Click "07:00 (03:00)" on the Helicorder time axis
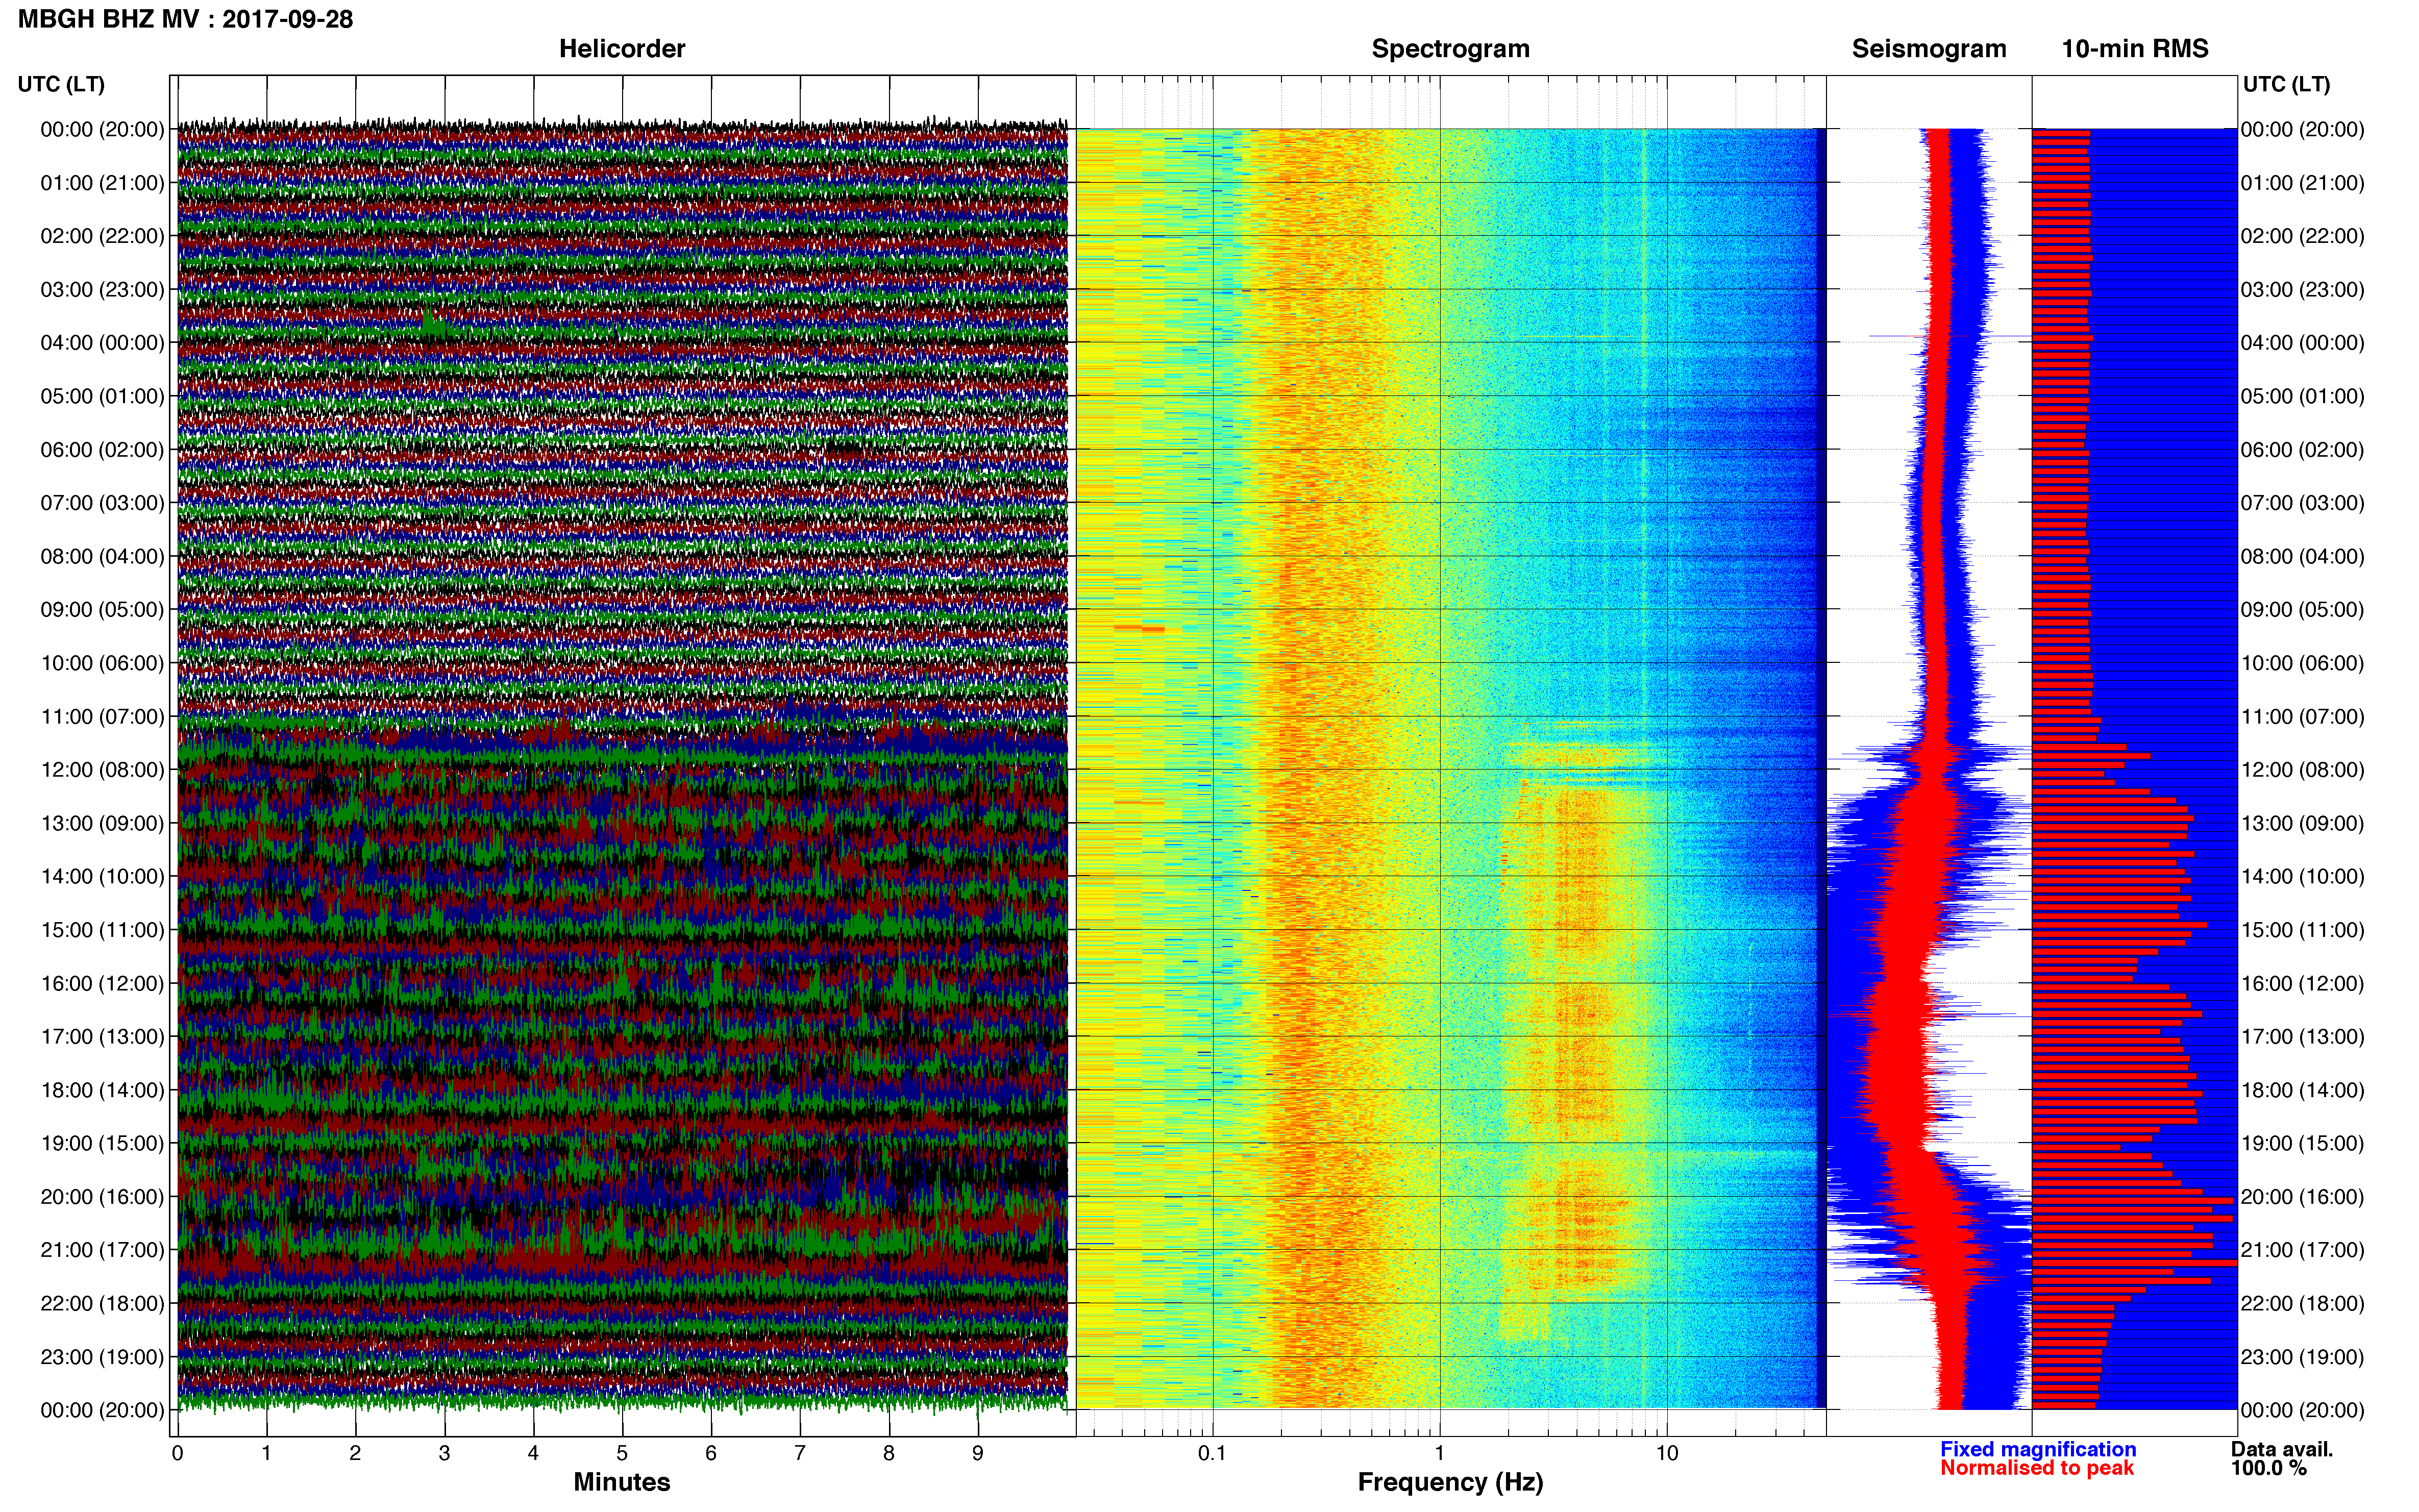Screen dimensions: 2419x1512 point(102,503)
